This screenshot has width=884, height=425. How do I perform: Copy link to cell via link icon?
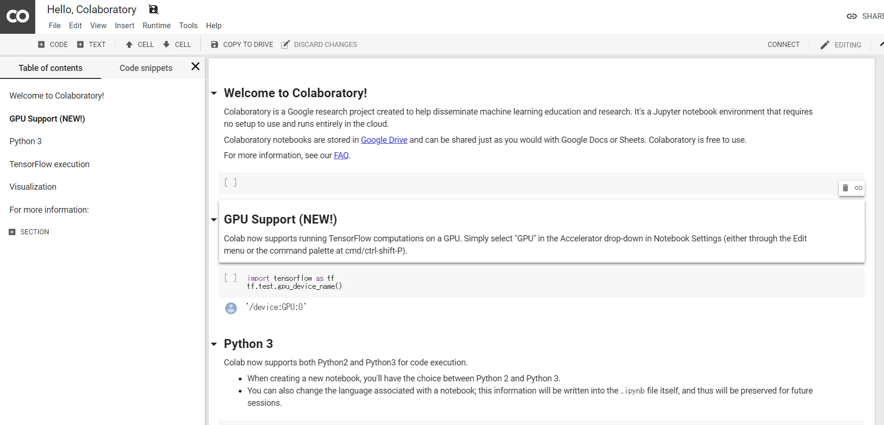[x=859, y=188]
